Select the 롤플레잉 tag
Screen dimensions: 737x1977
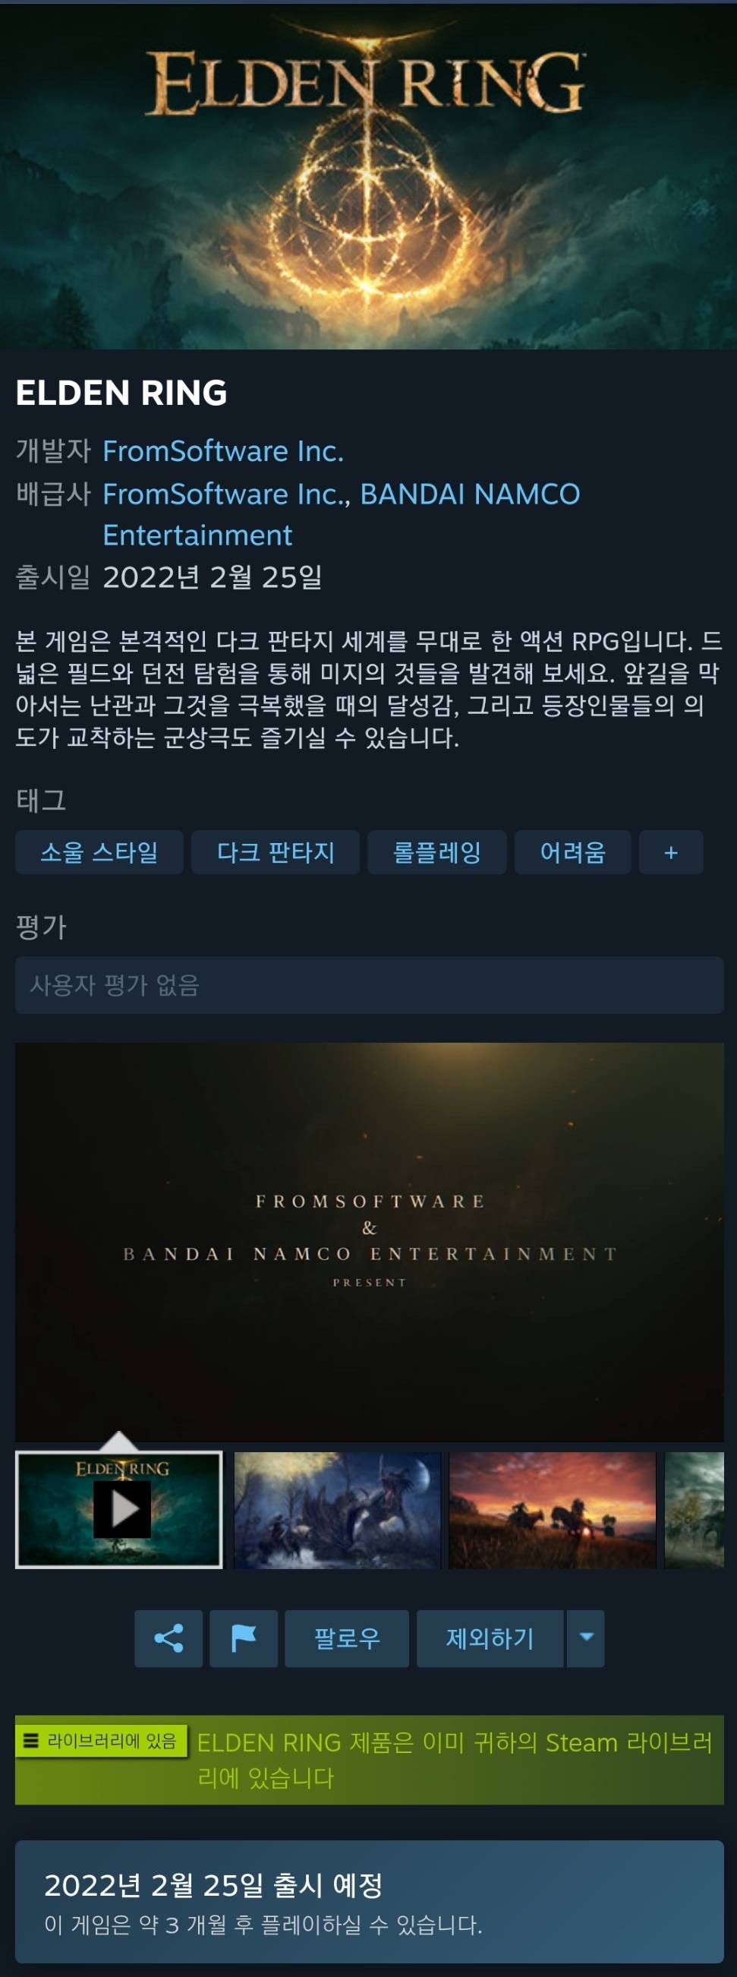click(x=437, y=852)
